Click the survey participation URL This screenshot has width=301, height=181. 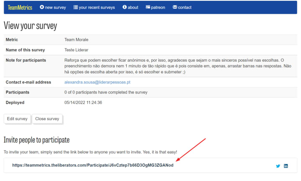pyautogui.click(x=93, y=165)
